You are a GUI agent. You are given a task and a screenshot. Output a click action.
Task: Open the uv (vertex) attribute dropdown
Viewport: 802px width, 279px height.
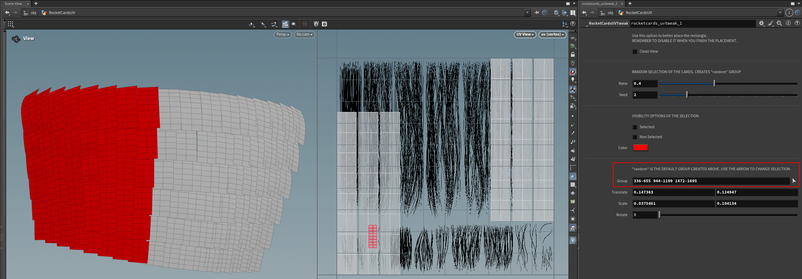(x=552, y=35)
